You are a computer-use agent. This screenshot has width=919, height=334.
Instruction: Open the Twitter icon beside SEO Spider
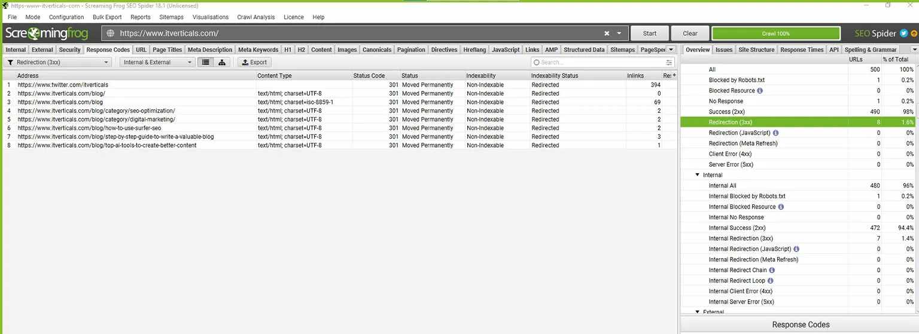[904, 33]
